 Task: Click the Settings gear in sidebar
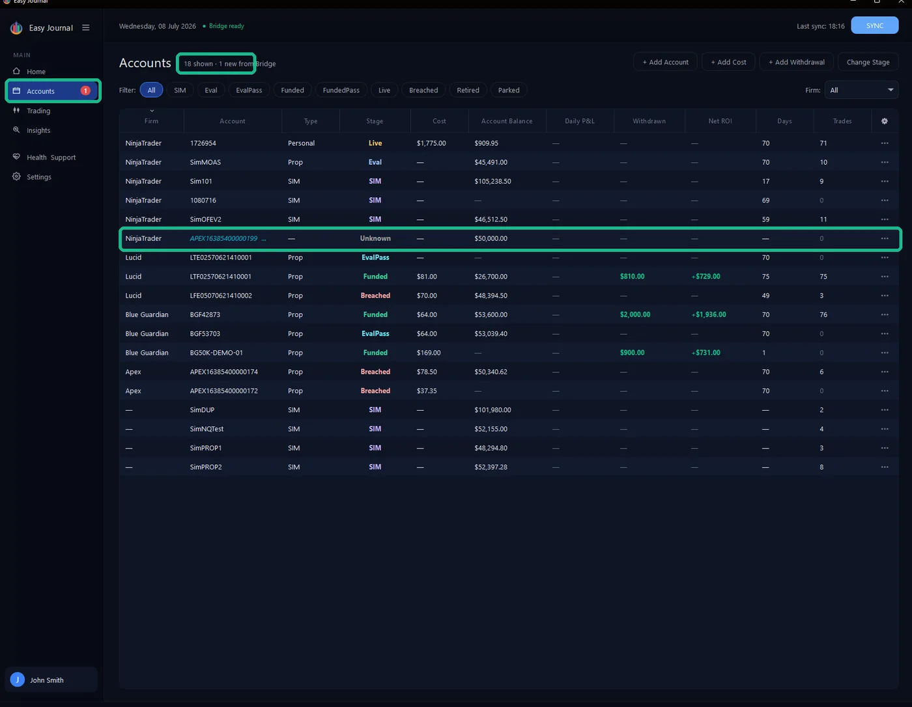click(x=17, y=176)
